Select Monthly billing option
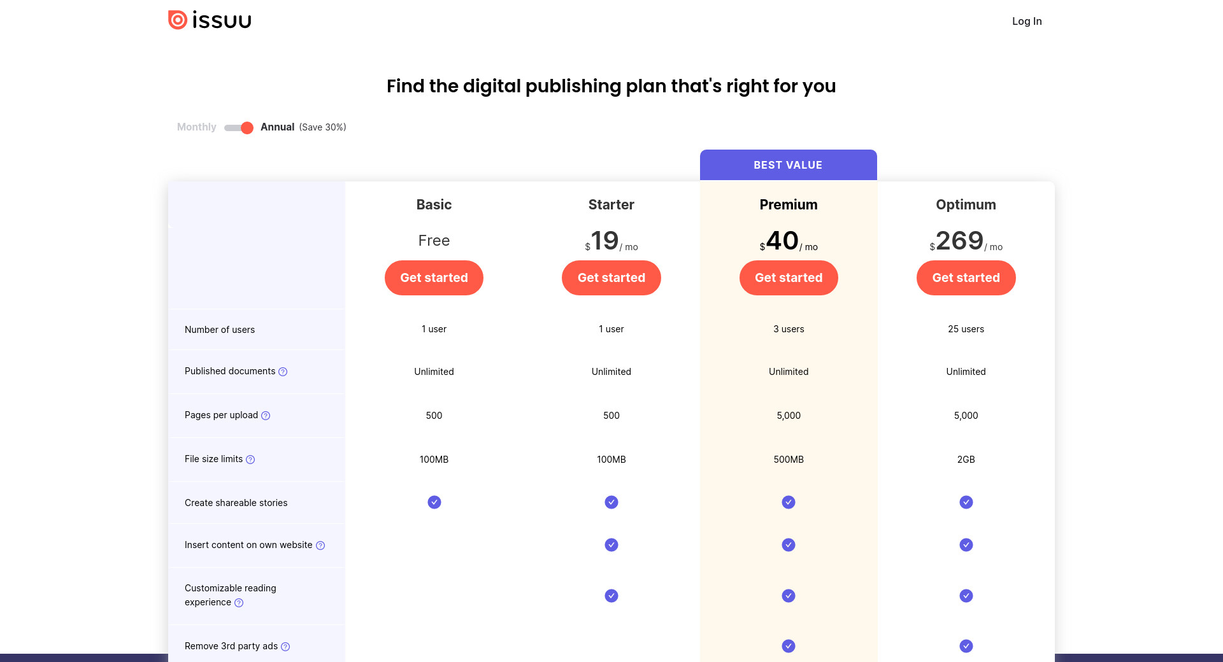 196,127
